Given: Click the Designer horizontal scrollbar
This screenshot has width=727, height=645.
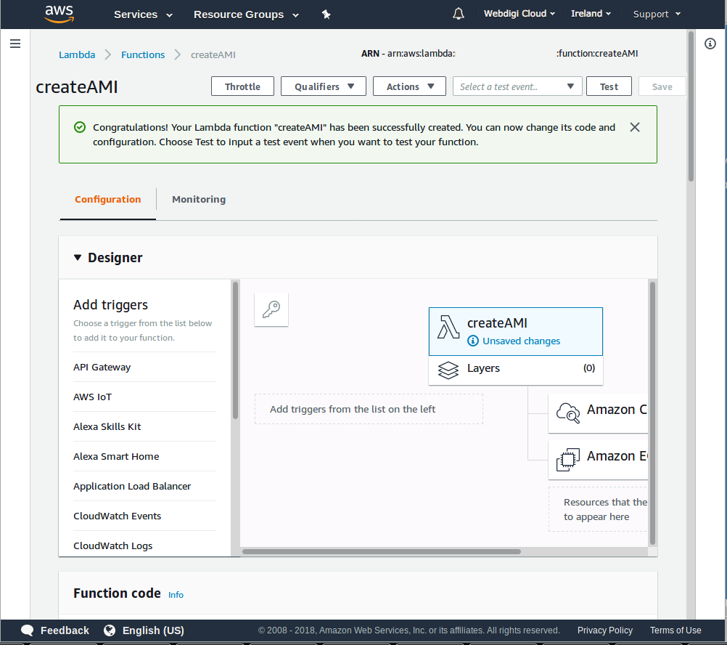Looking at the screenshot, I should click(381, 552).
